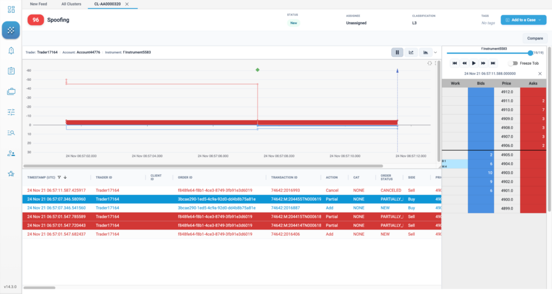Expand the Add to a Case dropdown arrow
The width and height of the screenshot is (552, 294).
tap(540, 20)
